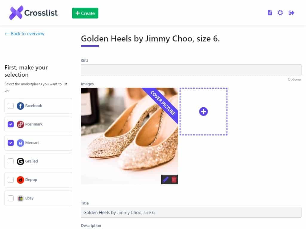
Task: Click 'First, make your selection' heading
Action: pos(26,71)
